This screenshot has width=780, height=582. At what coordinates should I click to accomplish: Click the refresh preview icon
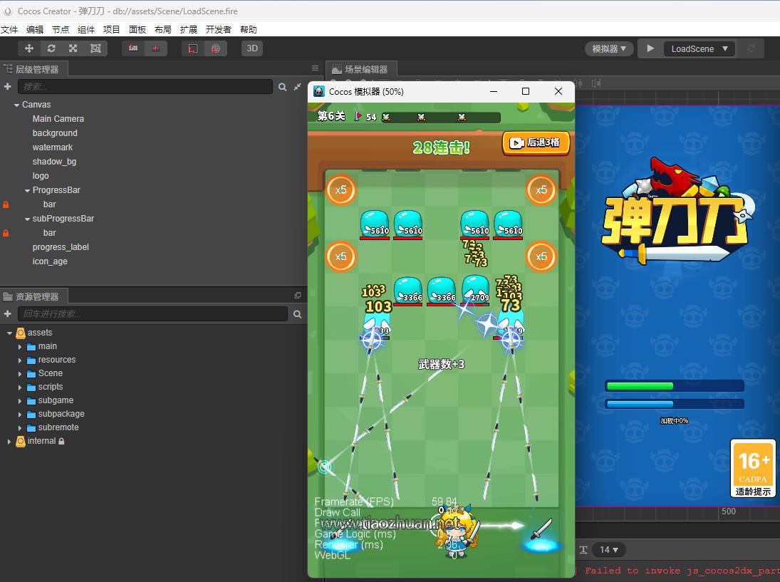751,48
